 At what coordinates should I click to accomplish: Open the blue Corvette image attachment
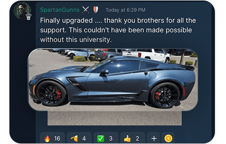click(113, 80)
